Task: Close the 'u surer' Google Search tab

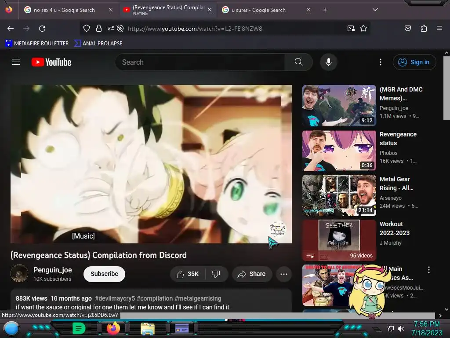Action: point(308,10)
